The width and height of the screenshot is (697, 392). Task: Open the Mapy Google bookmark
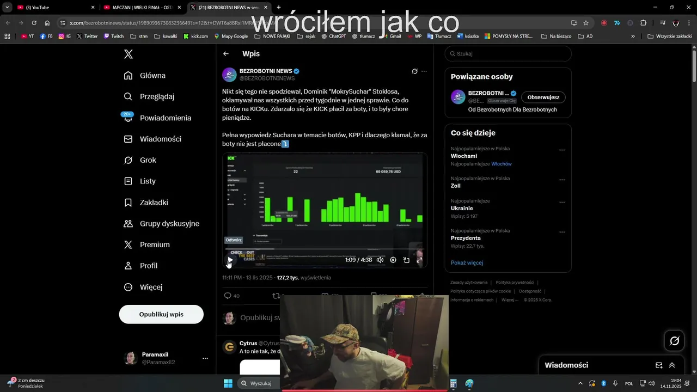pyautogui.click(x=231, y=36)
